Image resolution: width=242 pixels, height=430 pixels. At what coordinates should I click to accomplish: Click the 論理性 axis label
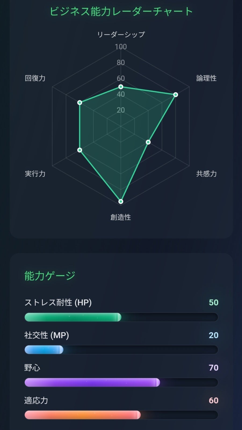pos(206,78)
